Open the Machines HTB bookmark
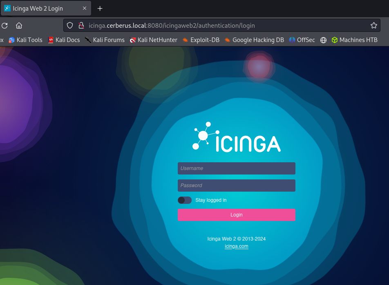This screenshot has height=285, width=389. [355, 40]
